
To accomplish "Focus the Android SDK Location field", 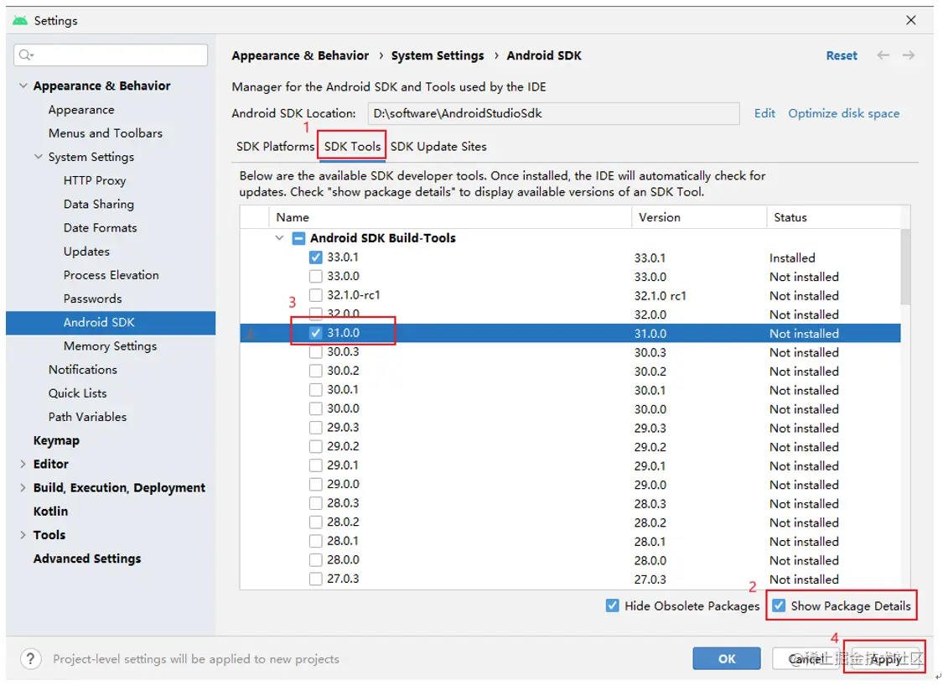I will coord(553,113).
